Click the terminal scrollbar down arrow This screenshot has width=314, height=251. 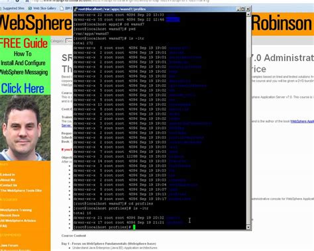[x=248, y=227]
